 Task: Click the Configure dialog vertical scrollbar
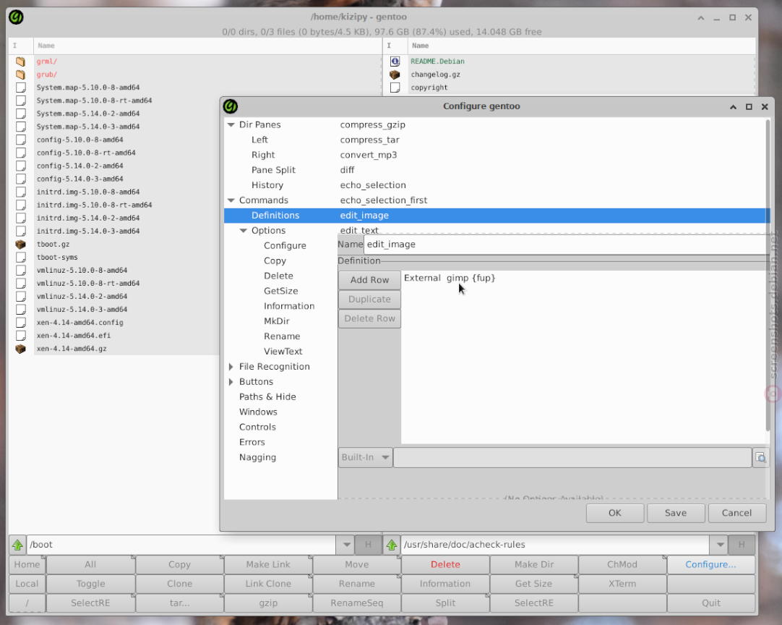click(x=768, y=275)
